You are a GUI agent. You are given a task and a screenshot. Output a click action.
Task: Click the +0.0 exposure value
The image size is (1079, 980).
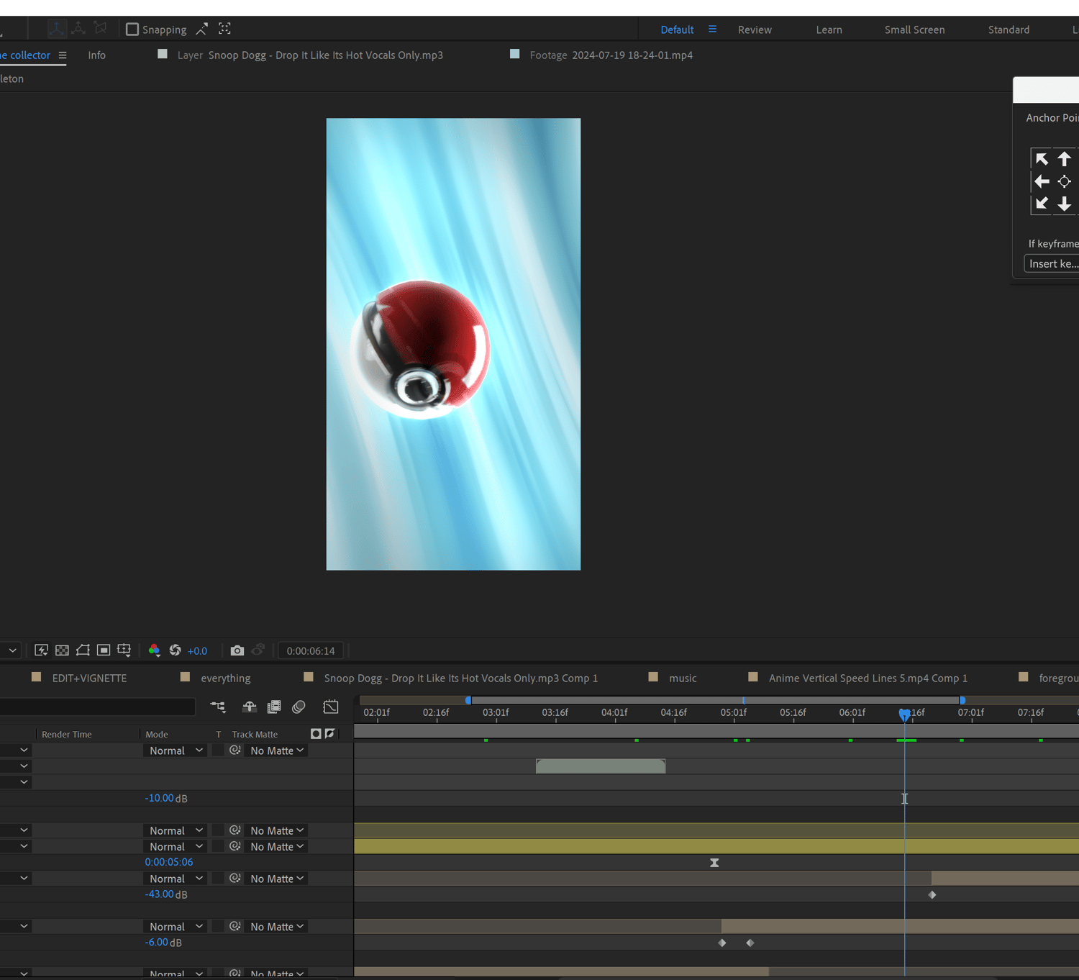(x=197, y=651)
